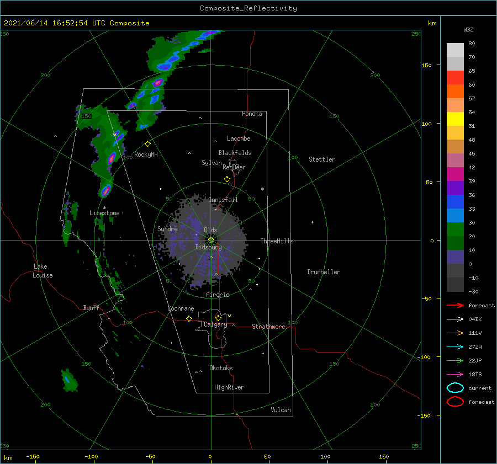497x464 pixels.
Task: Click the Limestone label on map
Action: click(104, 213)
